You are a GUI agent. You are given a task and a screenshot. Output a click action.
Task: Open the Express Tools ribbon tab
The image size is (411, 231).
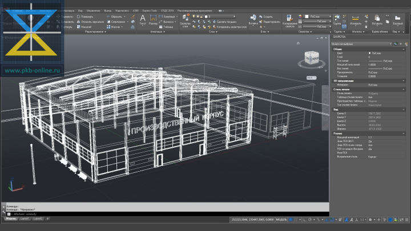(150, 11)
